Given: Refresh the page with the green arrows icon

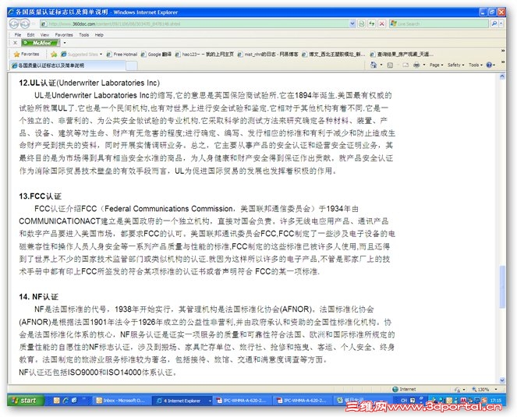Looking at the screenshot, I should click(372, 23).
